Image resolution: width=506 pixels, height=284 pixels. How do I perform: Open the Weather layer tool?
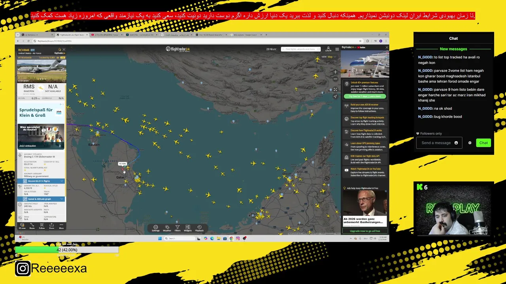pyautogui.click(x=167, y=228)
